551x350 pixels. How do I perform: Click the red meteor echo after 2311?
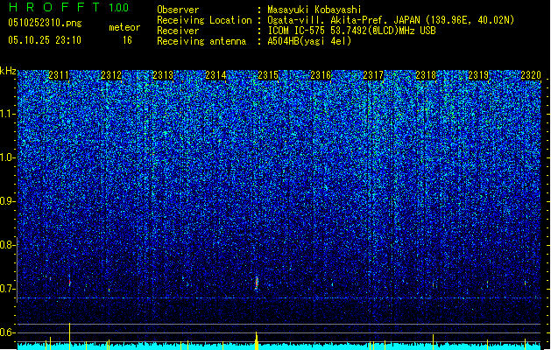(x=69, y=281)
